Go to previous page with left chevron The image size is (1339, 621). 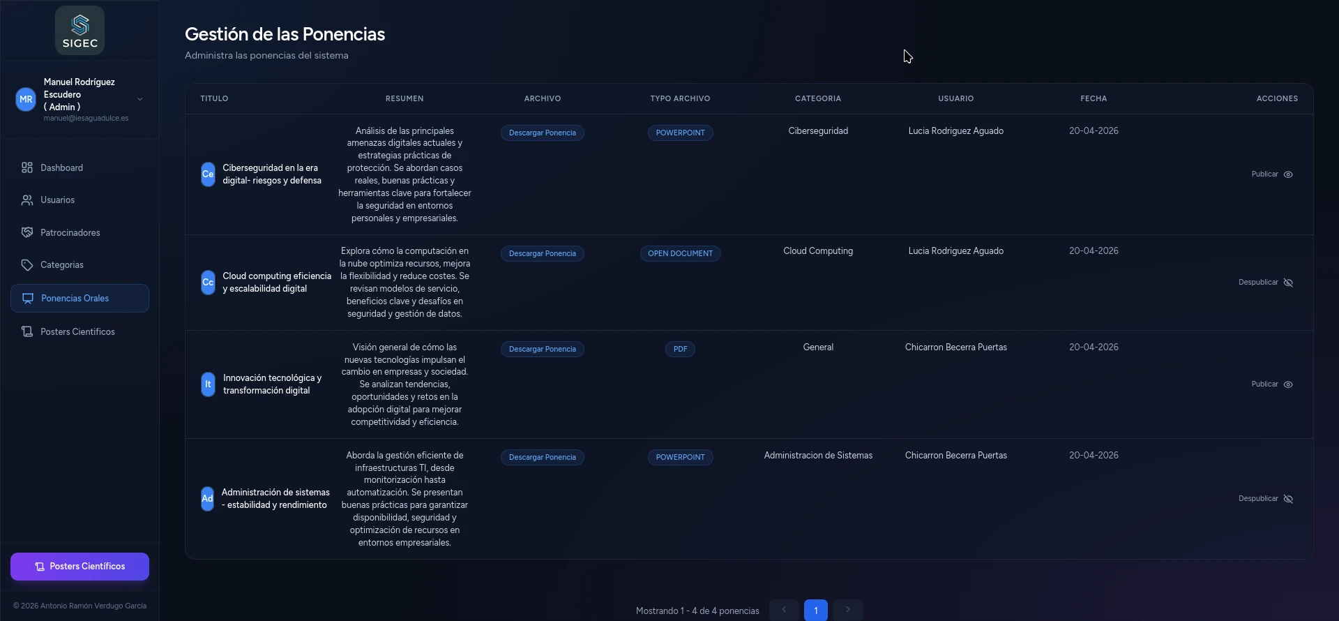click(784, 610)
